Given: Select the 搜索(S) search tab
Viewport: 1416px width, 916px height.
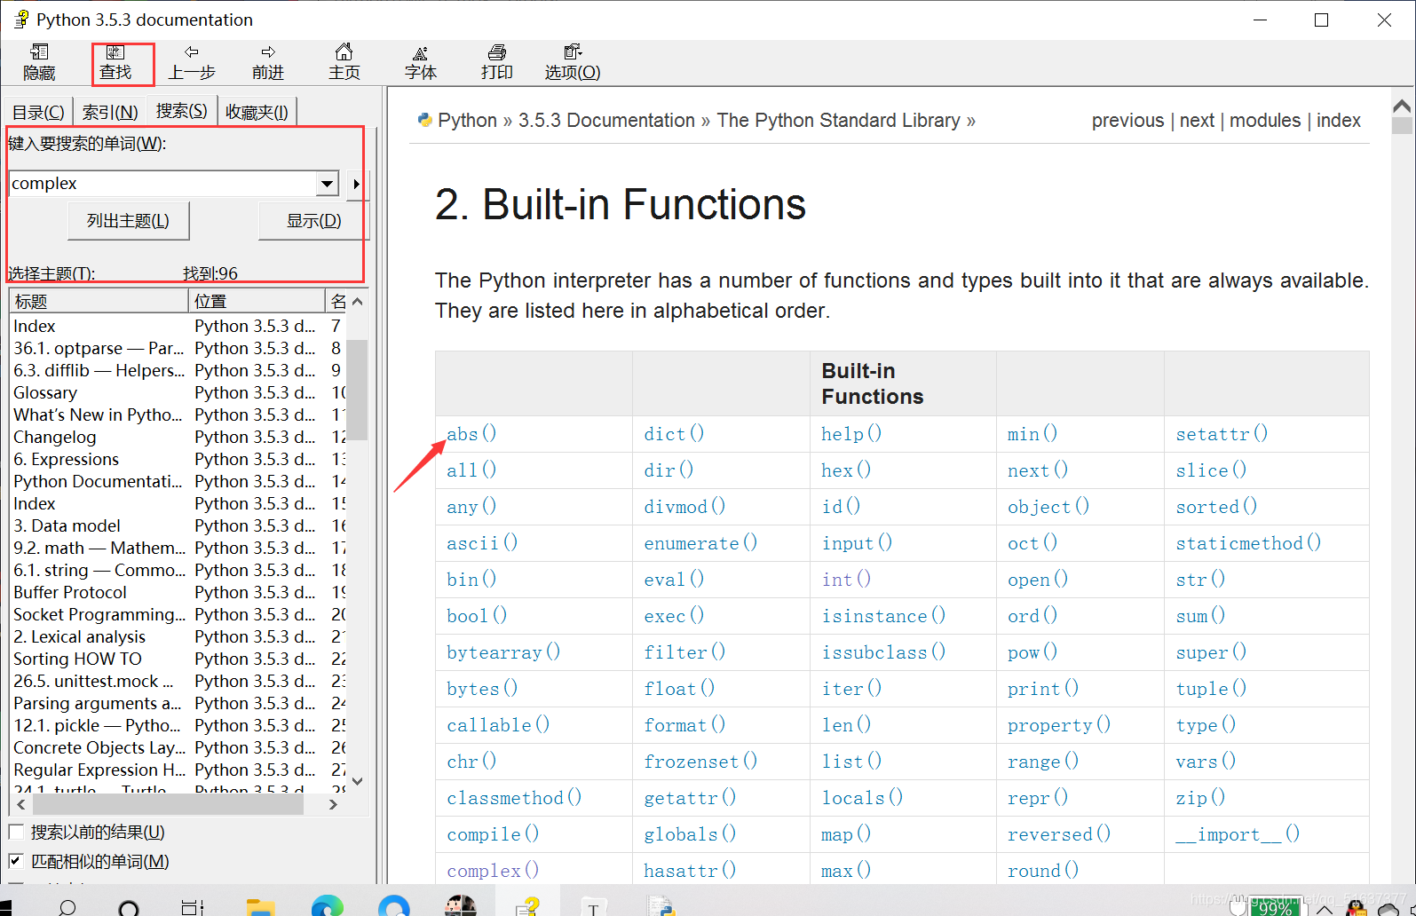Looking at the screenshot, I should tap(182, 110).
